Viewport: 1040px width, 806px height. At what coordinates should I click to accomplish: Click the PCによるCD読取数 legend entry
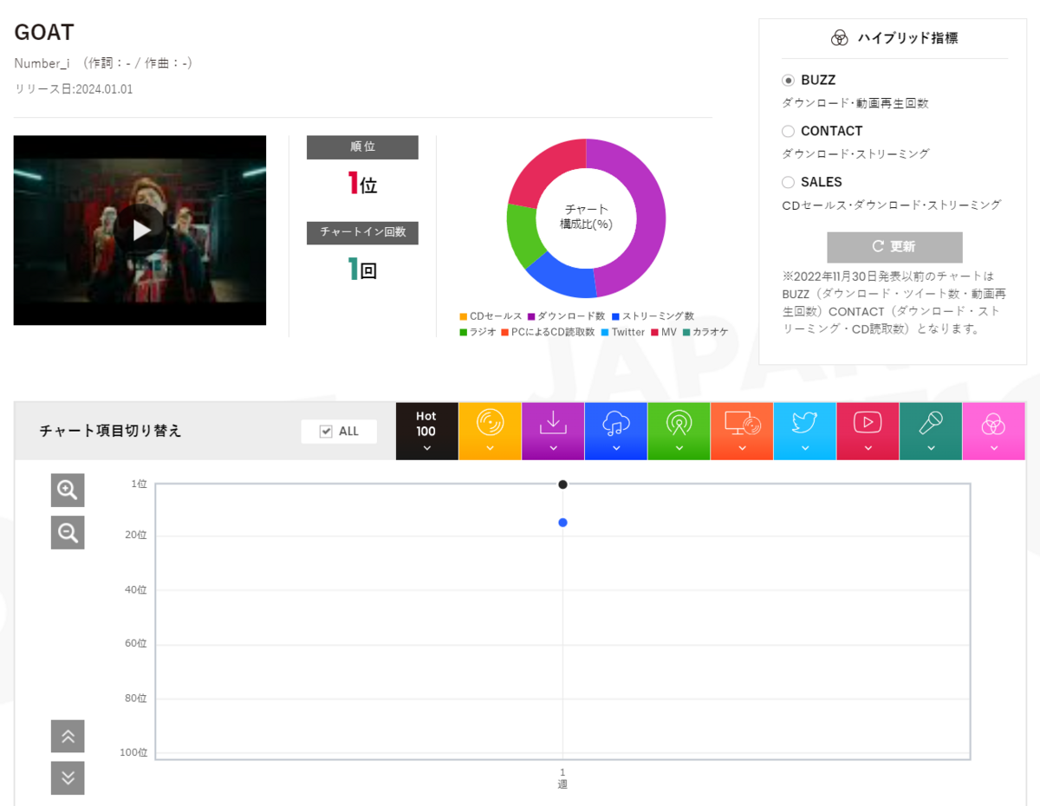pos(548,332)
